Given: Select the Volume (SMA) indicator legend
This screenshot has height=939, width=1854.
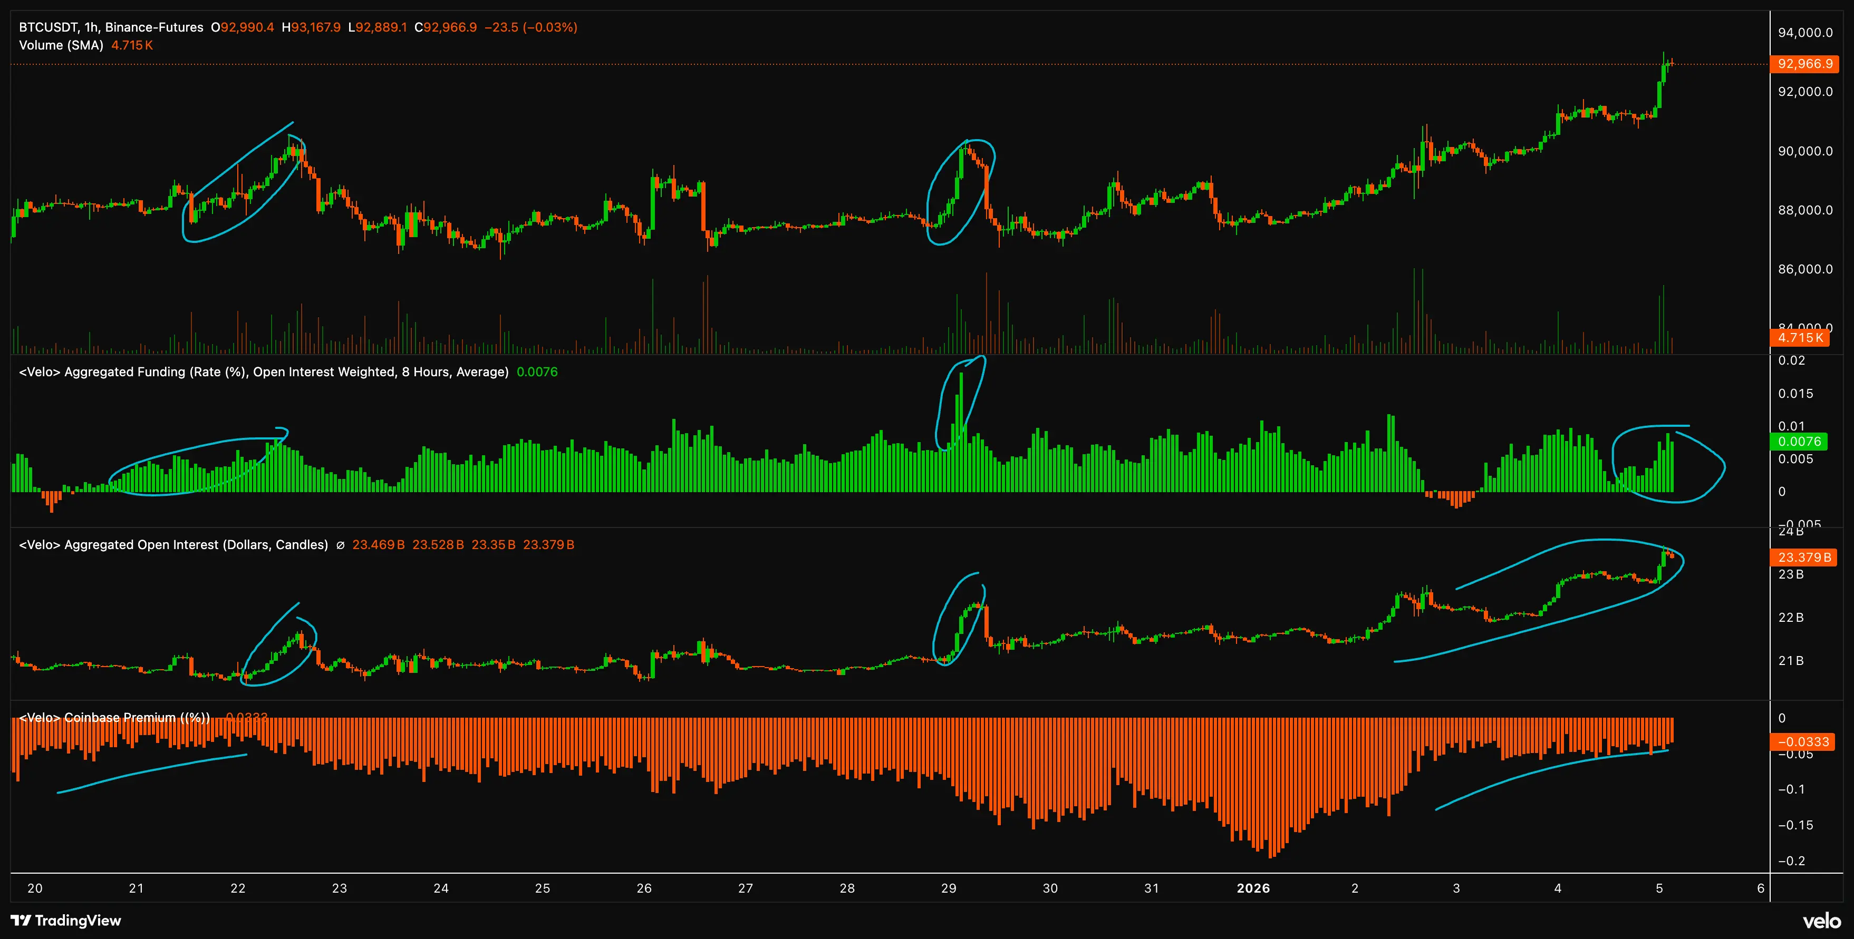Looking at the screenshot, I should [61, 45].
